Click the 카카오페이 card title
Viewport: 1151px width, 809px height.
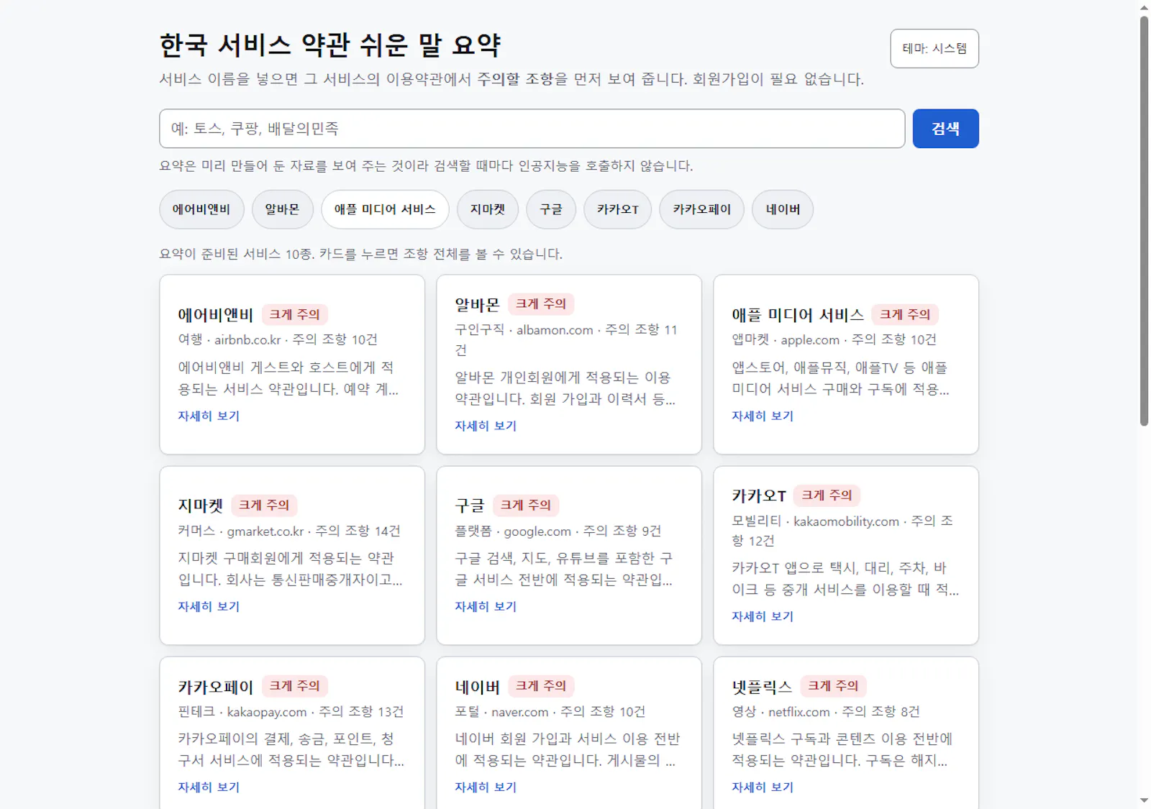pyautogui.click(x=216, y=687)
